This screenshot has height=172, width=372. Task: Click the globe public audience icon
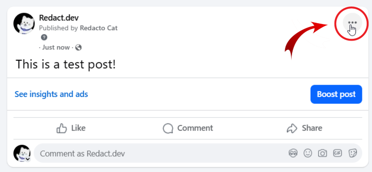click(x=78, y=48)
